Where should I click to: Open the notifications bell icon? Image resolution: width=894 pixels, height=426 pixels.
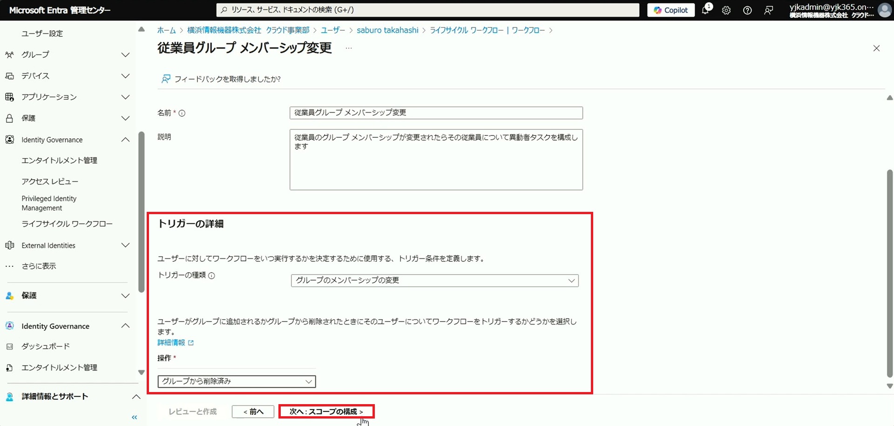[706, 10]
